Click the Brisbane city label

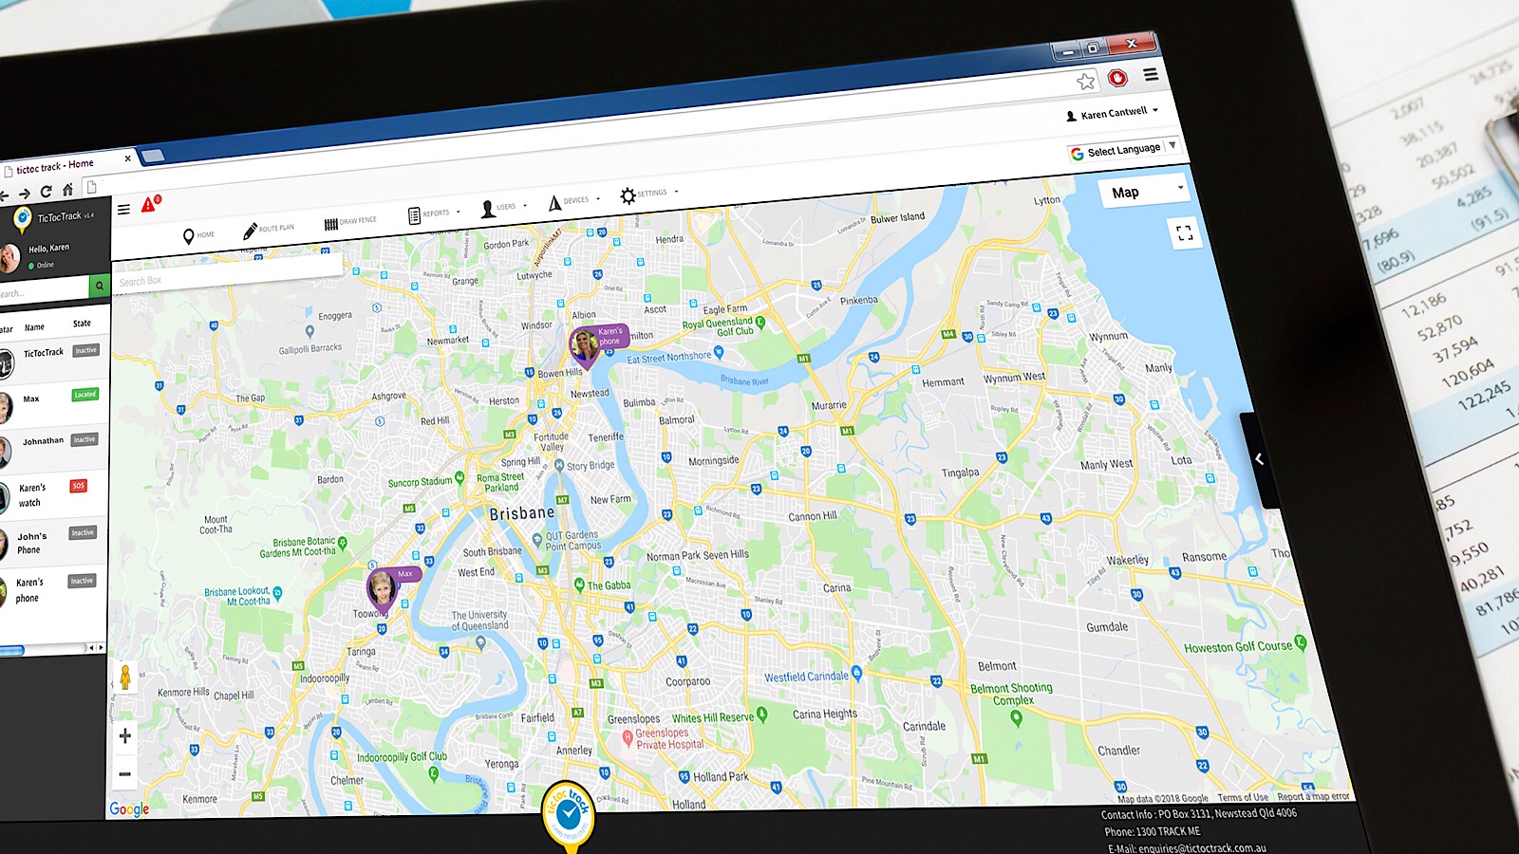tap(522, 513)
